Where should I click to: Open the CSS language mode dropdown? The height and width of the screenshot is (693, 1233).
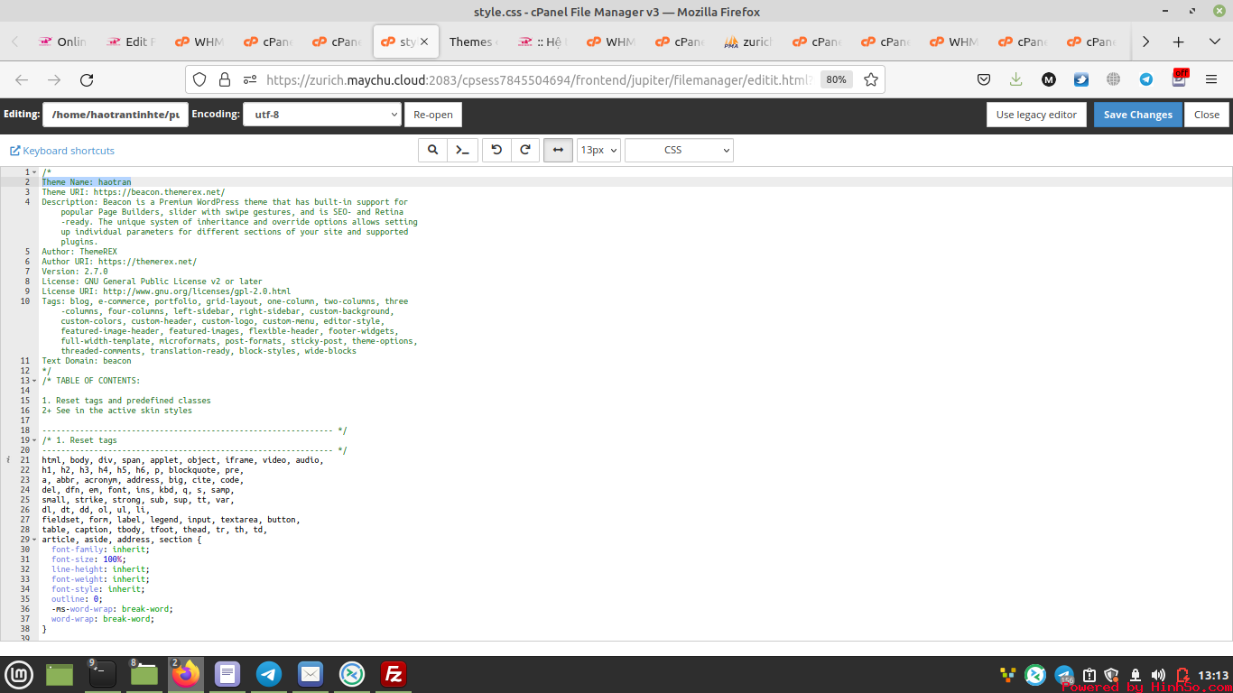(679, 150)
